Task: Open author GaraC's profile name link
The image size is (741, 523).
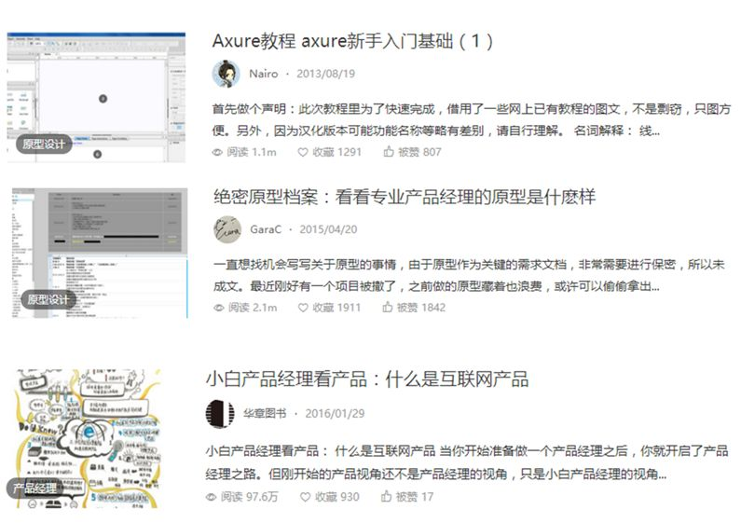Action: tap(266, 229)
